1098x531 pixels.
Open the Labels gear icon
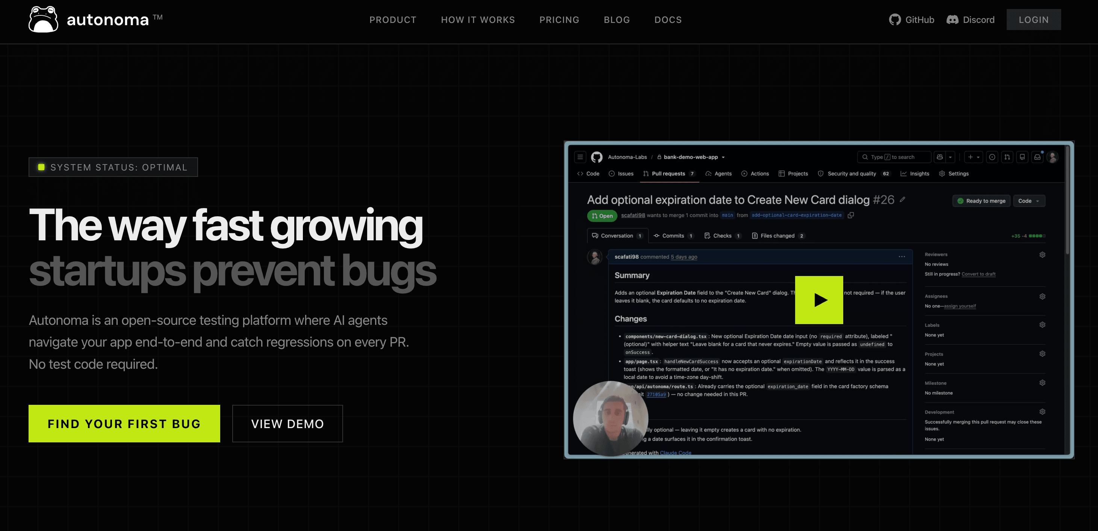(x=1042, y=325)
